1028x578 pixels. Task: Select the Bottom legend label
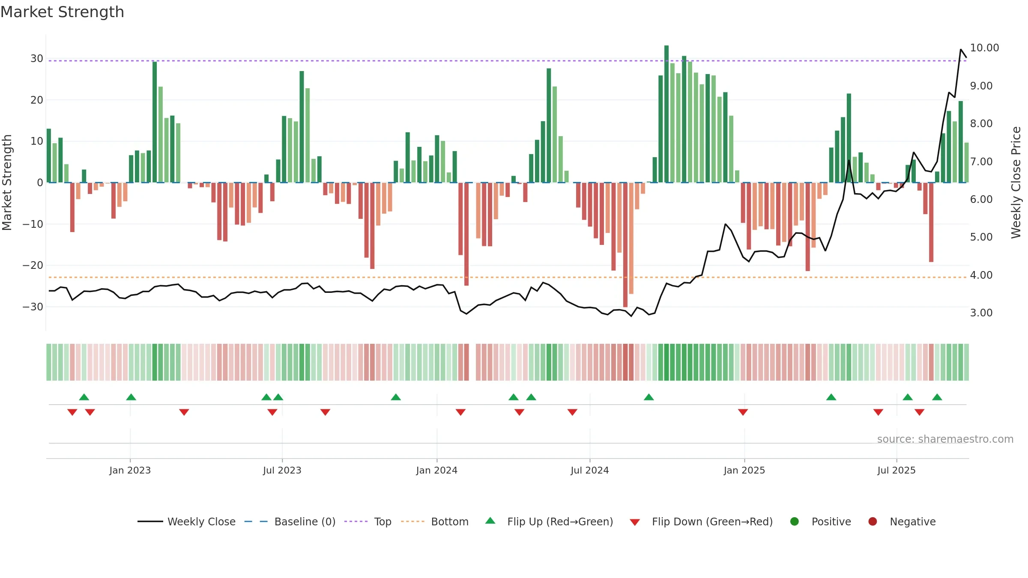pos(450,521)
